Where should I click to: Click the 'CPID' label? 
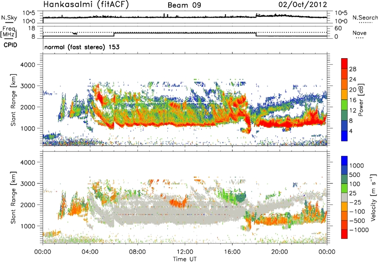coord(10,45)
